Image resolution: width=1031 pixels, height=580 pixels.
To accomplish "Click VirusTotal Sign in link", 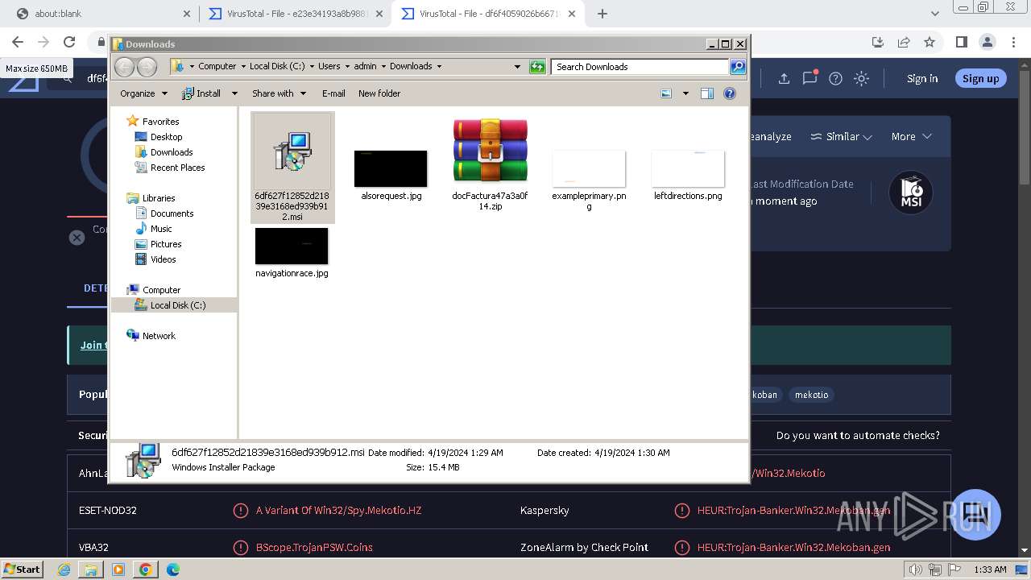I will [x=922, y=78].
